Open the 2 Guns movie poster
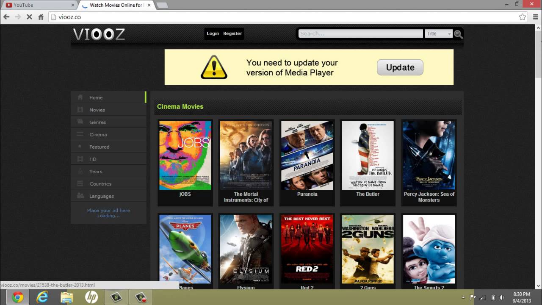 point(368,249)
